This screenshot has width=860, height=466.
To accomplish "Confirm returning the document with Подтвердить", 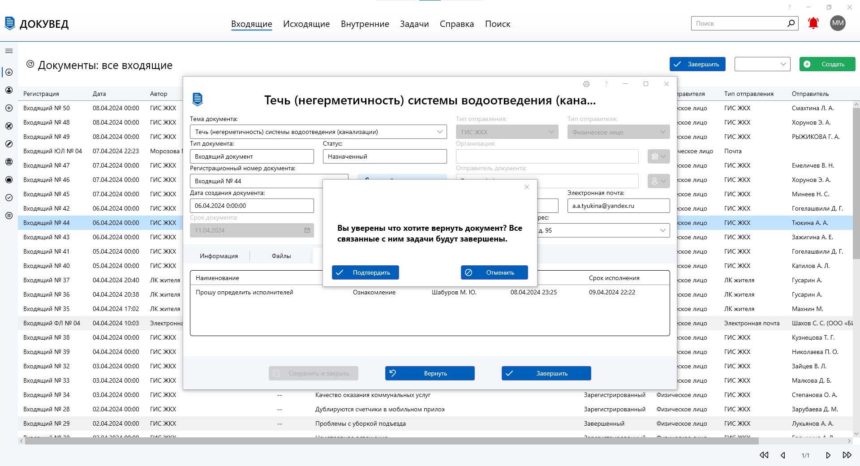I will point(365,272).
